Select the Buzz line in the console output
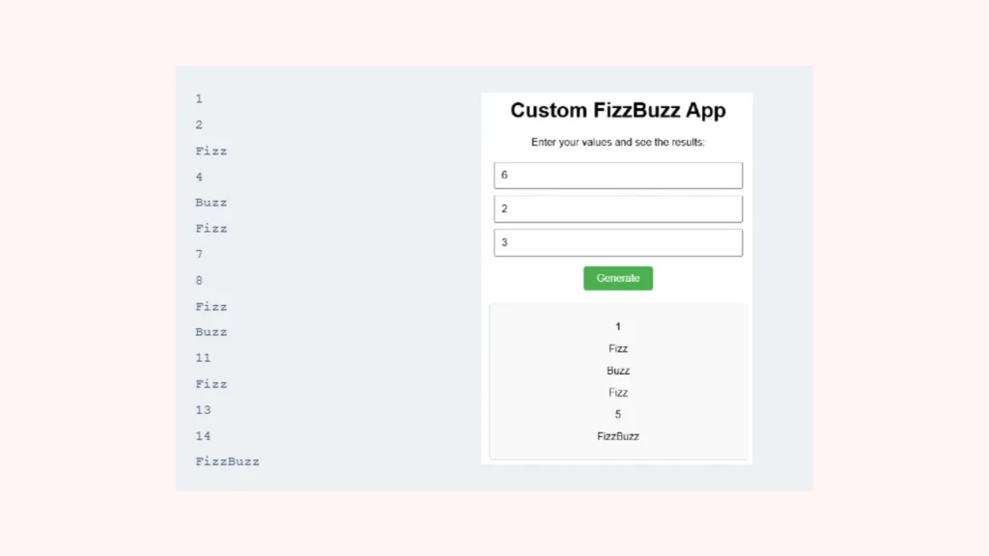 [x=212, y=203]
